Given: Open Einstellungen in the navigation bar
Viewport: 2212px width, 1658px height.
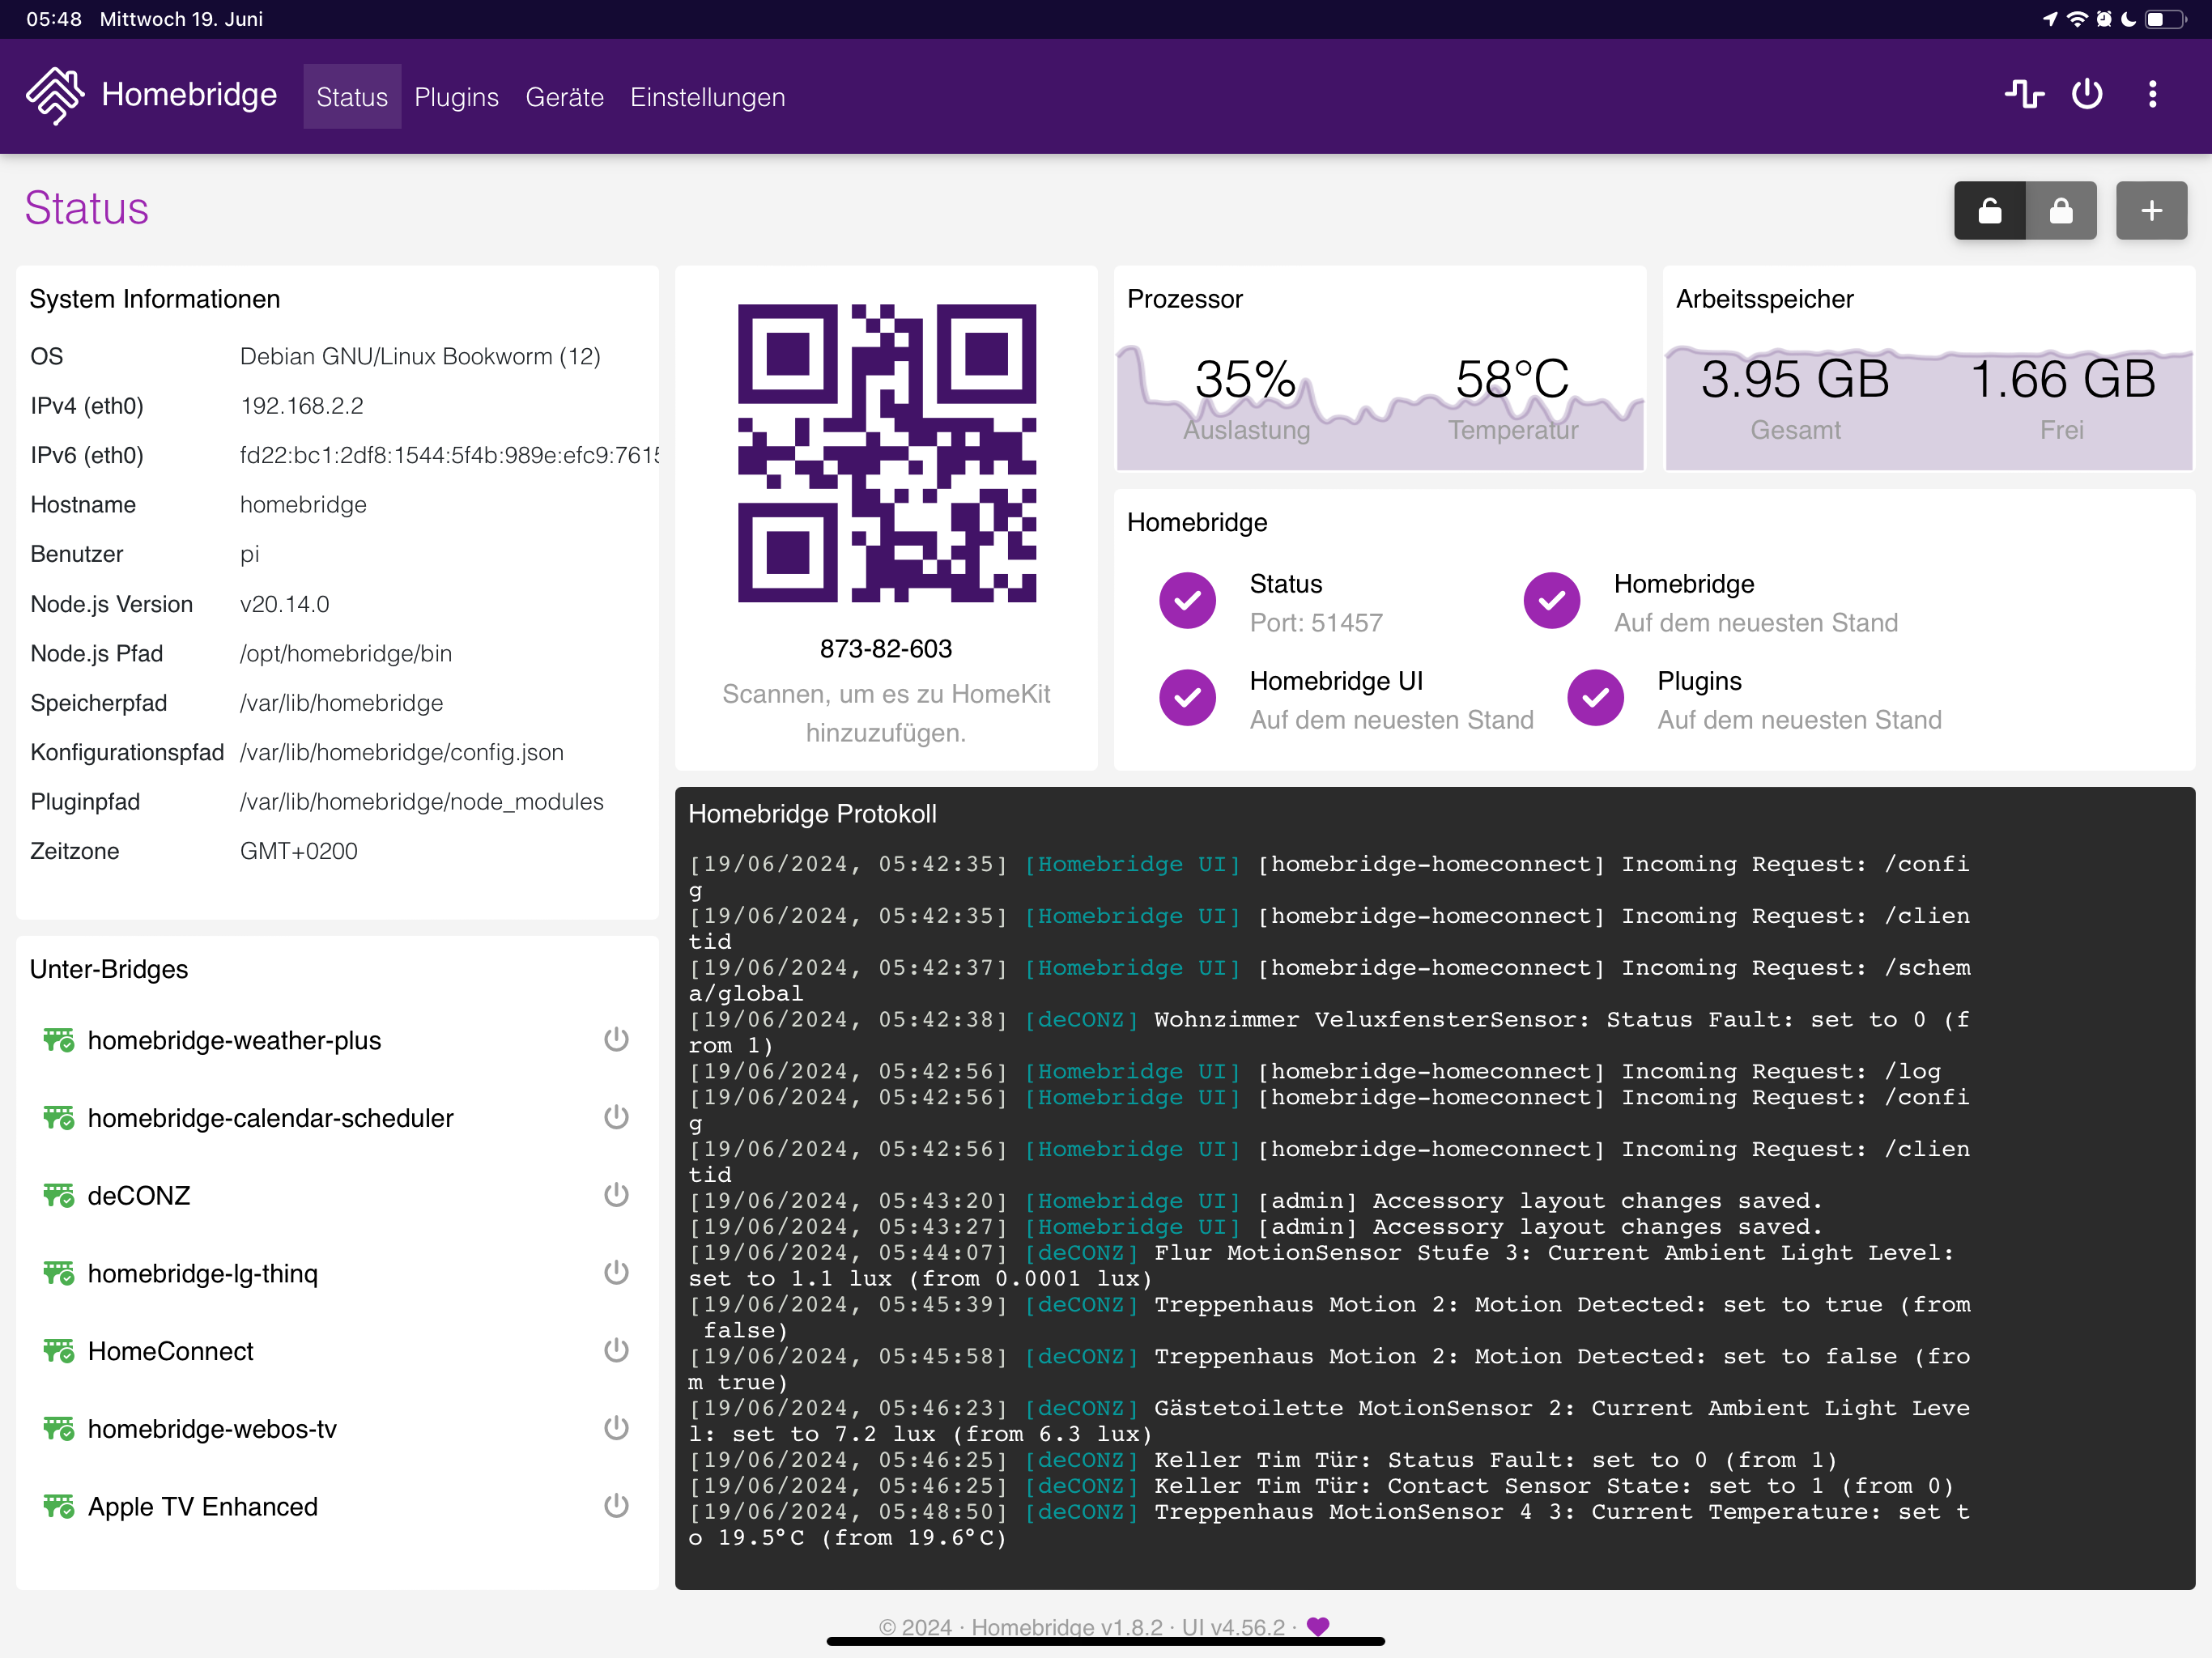Looking at the screenshot, I should click(x=707, y=97).
